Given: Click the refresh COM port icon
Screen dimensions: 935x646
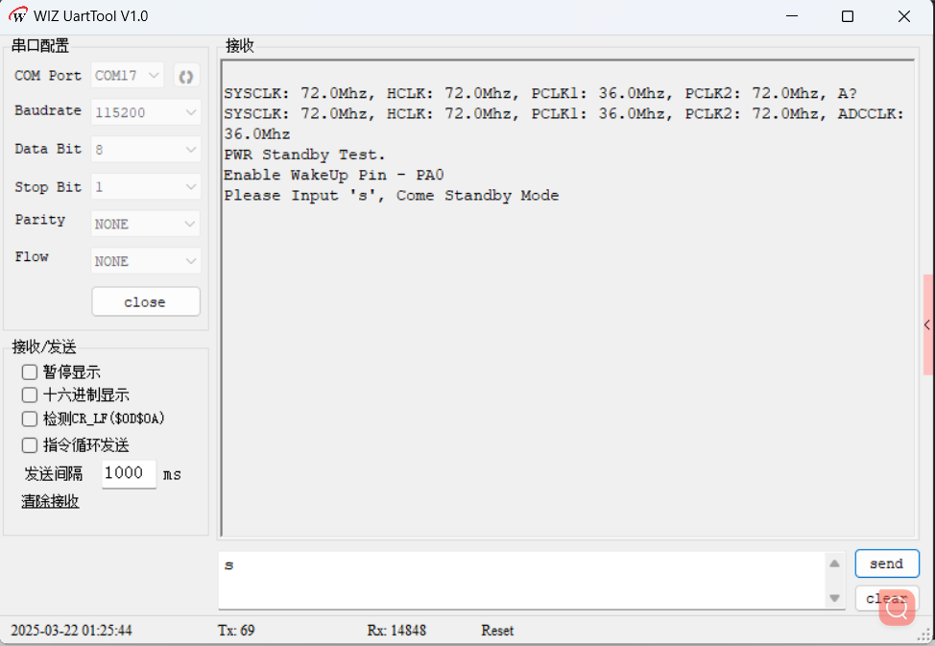Looking at the screenshot, I should 186,76.
